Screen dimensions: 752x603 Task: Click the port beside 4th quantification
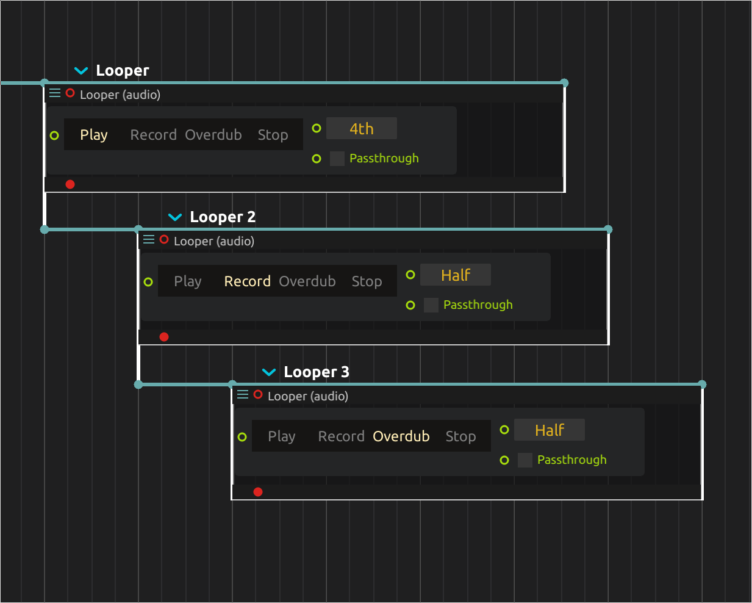tap(317, 128)
